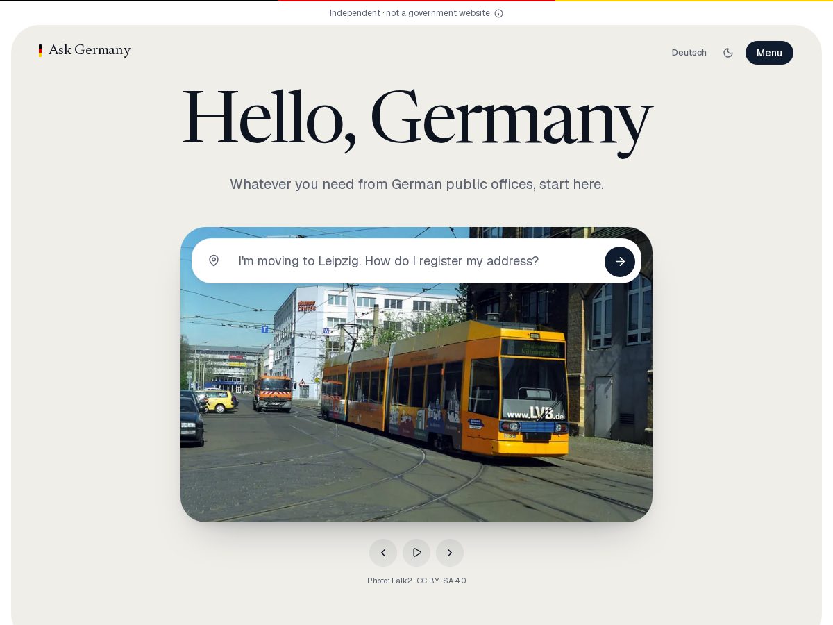Screen dimensions: 833x625
Task: Focus the question input field
Action: click(416, 261)
